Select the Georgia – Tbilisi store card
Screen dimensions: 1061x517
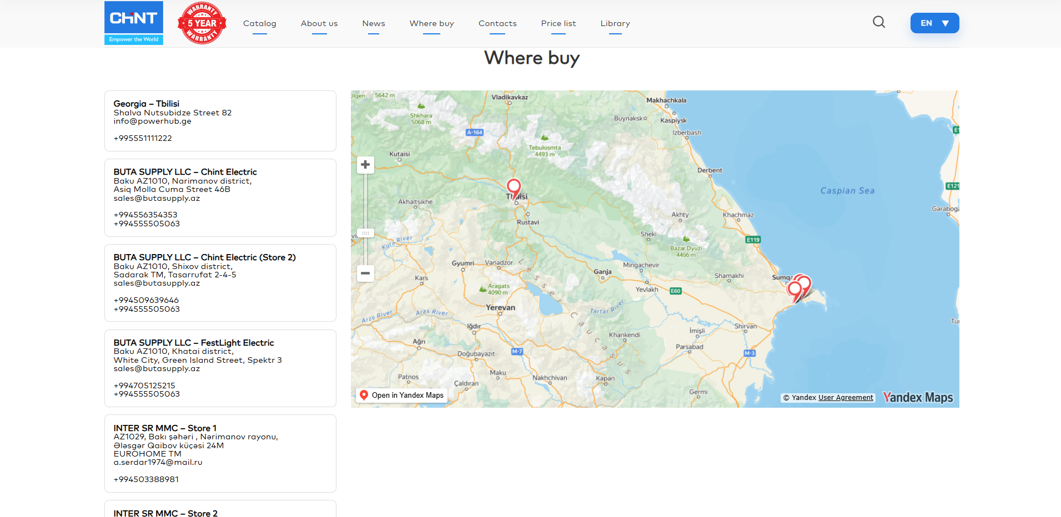tap(220, 121)
